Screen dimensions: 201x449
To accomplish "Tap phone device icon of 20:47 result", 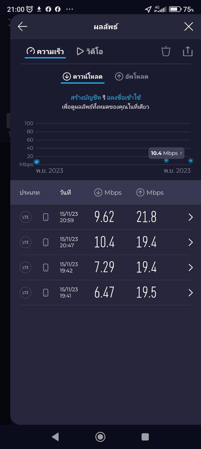I will click(46, 242).
